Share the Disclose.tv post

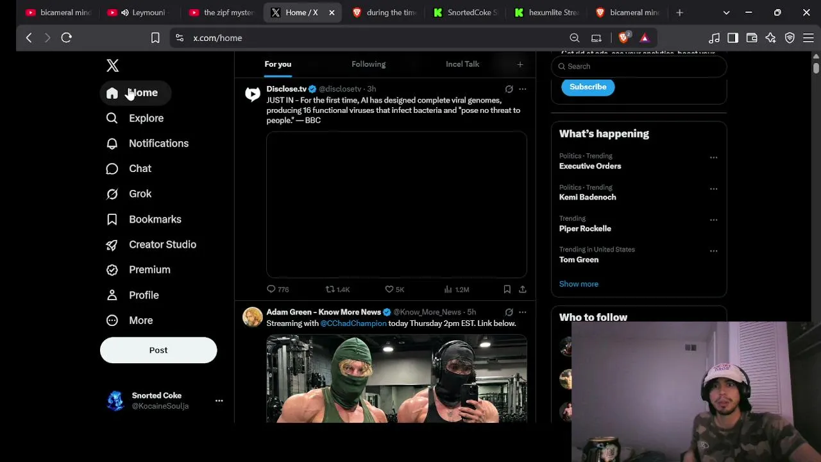coord(523,289)
